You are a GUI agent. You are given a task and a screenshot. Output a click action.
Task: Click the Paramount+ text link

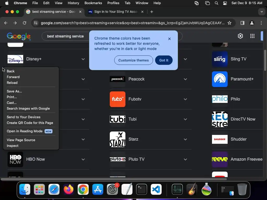(x=242, y=79)
